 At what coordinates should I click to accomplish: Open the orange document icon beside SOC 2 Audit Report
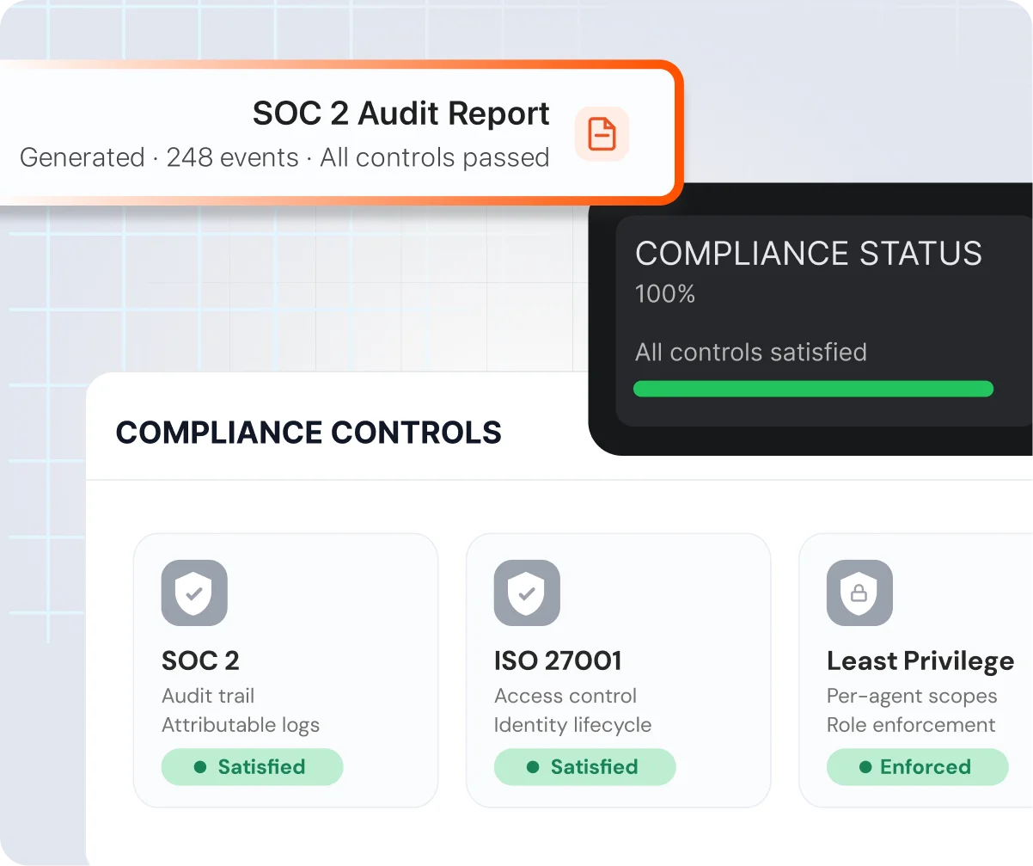(x=602, y=134)
